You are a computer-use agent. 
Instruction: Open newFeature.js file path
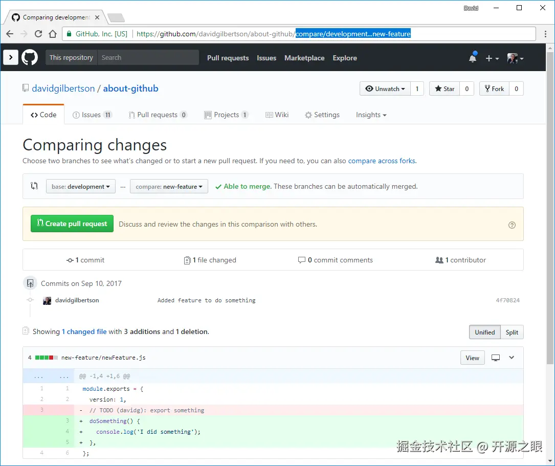(x=103, y=358)
